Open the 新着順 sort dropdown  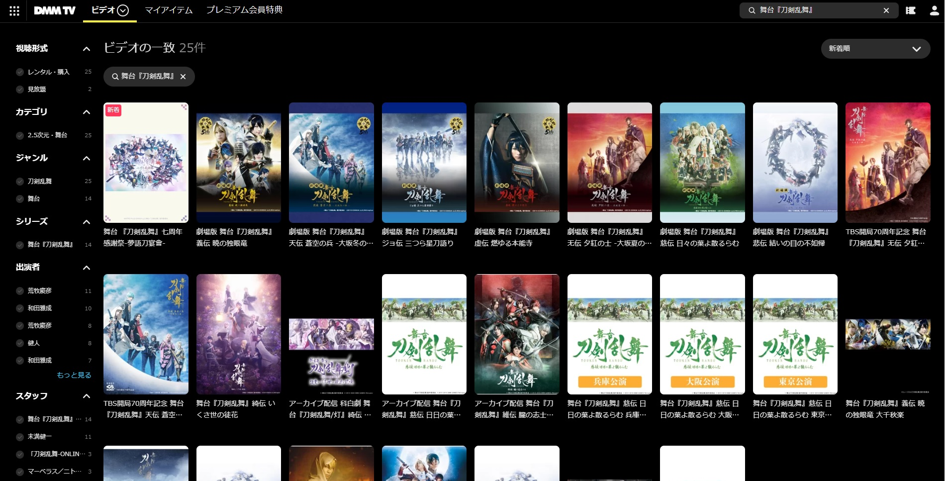pyautogui.click(x=875, y=49)
